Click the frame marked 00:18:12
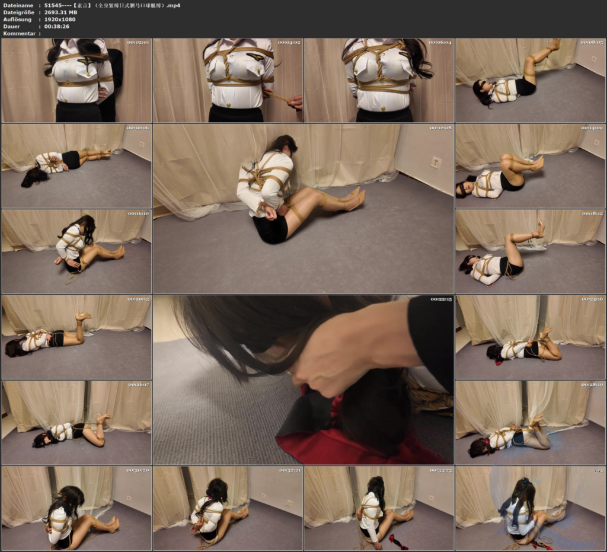Image resolution: width=607 pixels, height=552 pixels. (531, 251)
